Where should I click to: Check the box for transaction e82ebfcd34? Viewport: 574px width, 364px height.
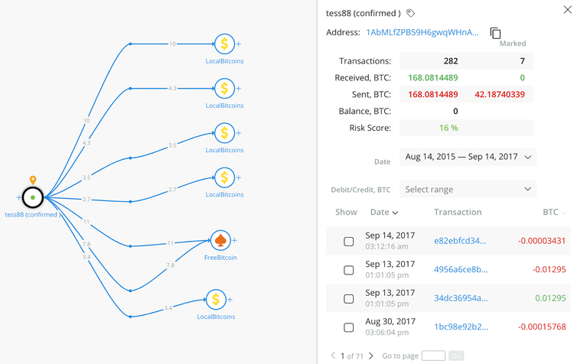click(349, 242)
